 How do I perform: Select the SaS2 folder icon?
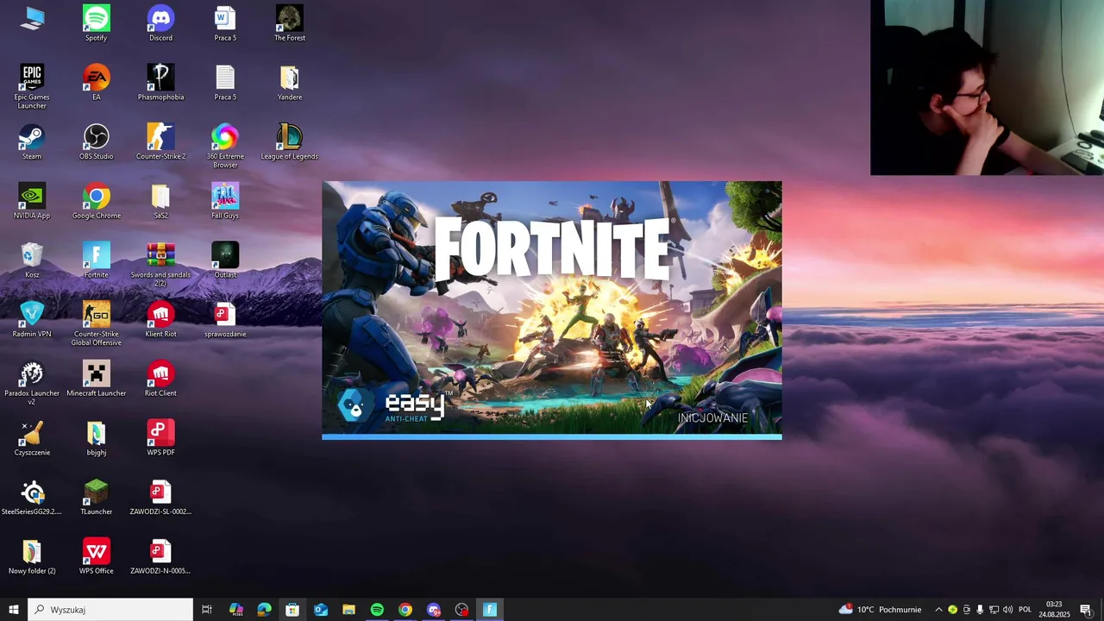[160, 201]
